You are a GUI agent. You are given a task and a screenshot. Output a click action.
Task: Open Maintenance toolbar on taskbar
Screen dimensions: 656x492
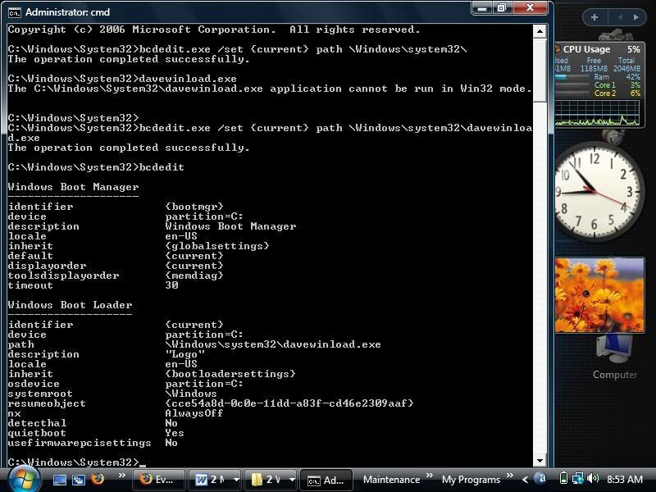[x=391, y=480]
